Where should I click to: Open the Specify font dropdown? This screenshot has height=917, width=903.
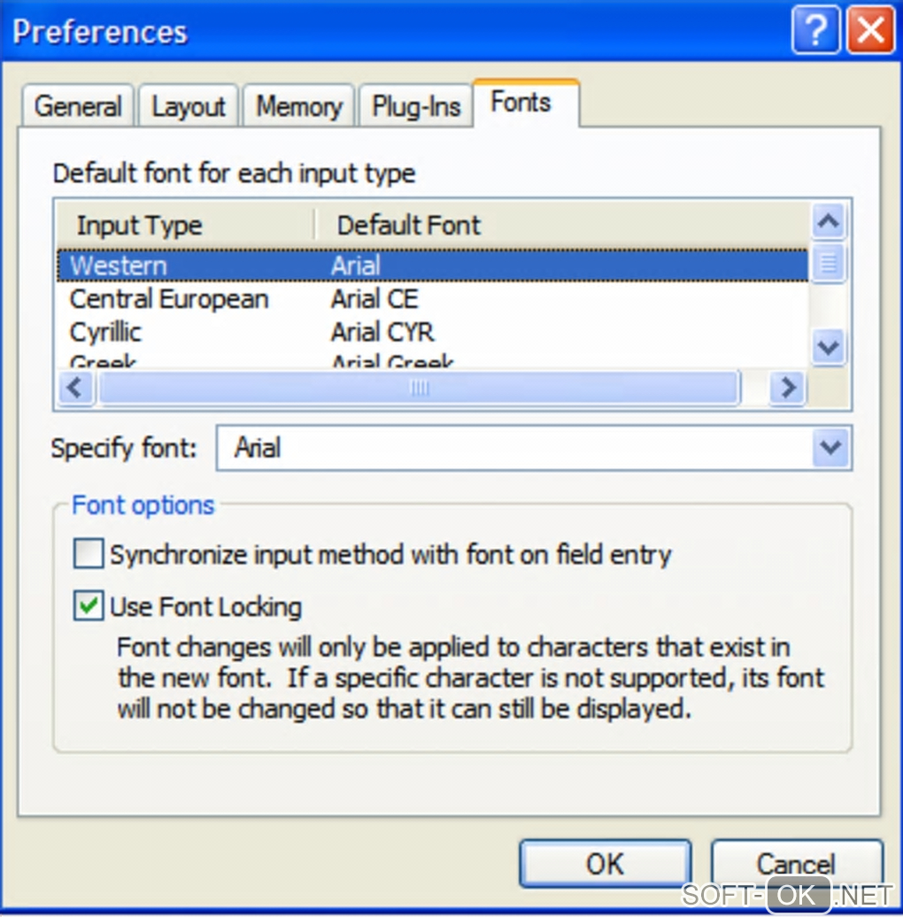[x=830, y=448]
